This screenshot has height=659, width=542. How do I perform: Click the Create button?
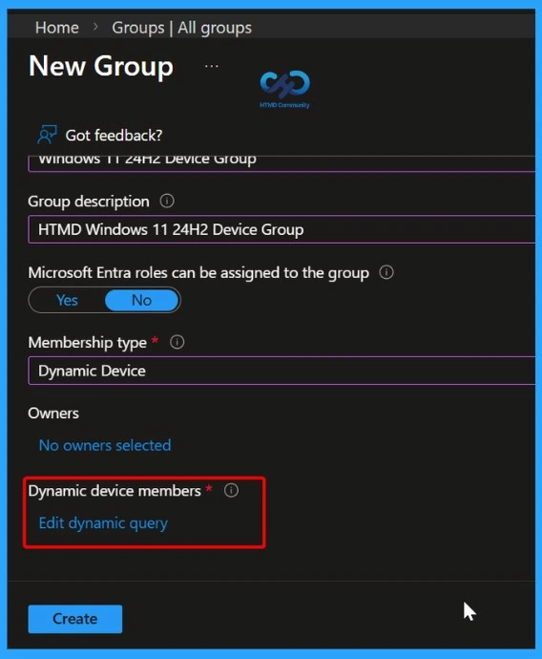click(75, 619)
